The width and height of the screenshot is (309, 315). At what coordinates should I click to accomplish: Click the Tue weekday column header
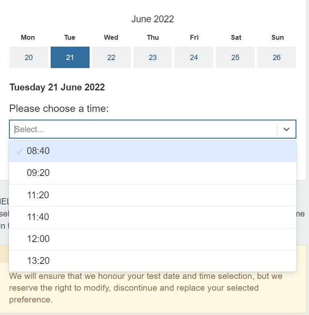click(x=70, y=37)
